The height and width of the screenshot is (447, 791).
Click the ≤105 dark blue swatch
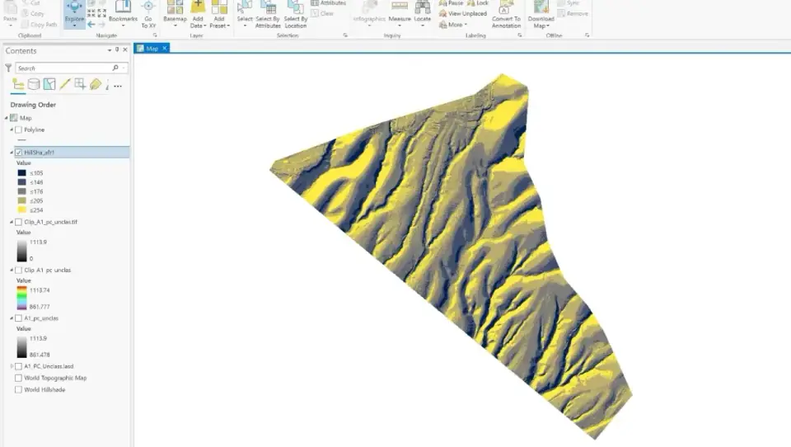coord(21,172)
